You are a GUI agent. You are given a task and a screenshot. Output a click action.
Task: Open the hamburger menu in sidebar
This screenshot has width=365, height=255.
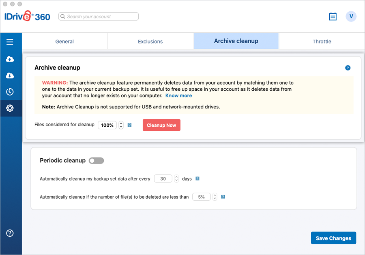[x=10, y=42]
